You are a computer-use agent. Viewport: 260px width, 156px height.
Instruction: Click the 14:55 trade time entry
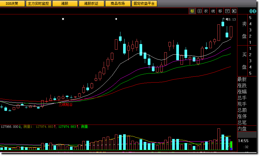coord(243,141)
